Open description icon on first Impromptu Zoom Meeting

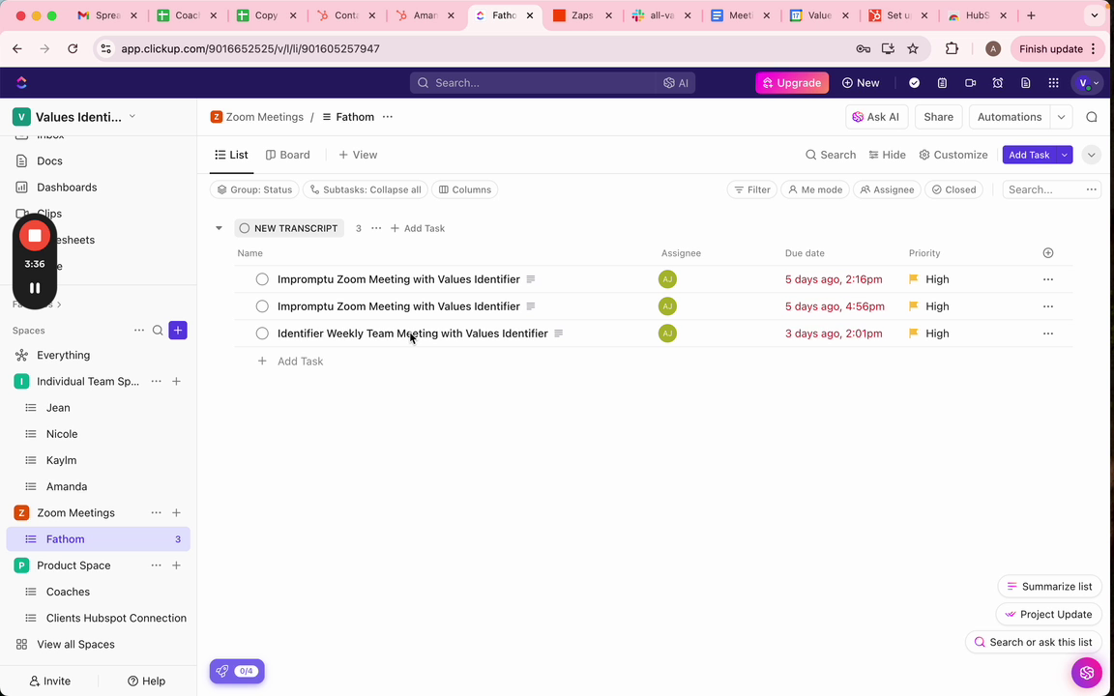point(531,279)
